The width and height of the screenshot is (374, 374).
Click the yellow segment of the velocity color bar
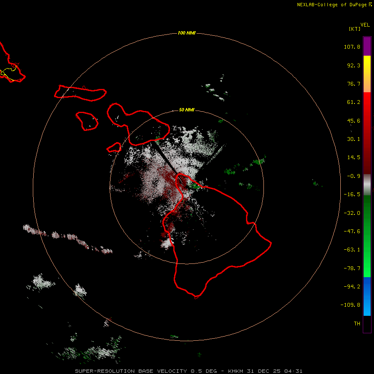[367, 65]
